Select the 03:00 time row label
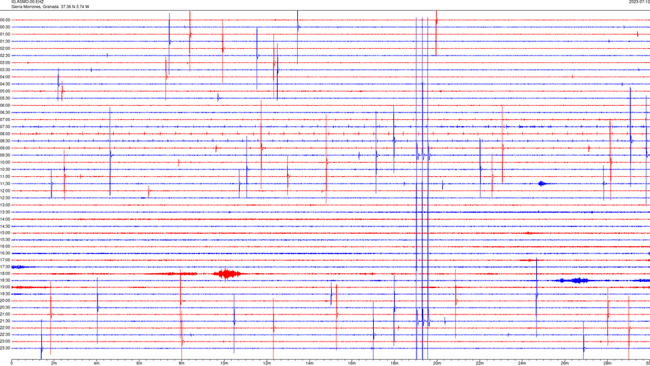Screen dimensions: 650x366 5,62
